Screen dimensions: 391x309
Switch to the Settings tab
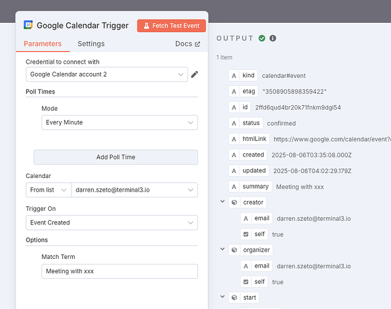tap(91, 44)
